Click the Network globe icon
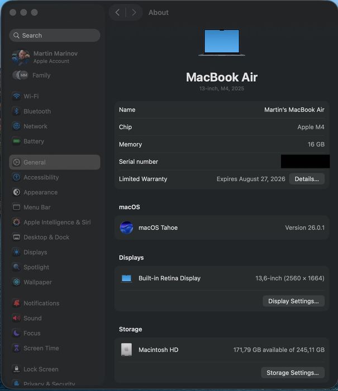 click(x=16, y=126)
